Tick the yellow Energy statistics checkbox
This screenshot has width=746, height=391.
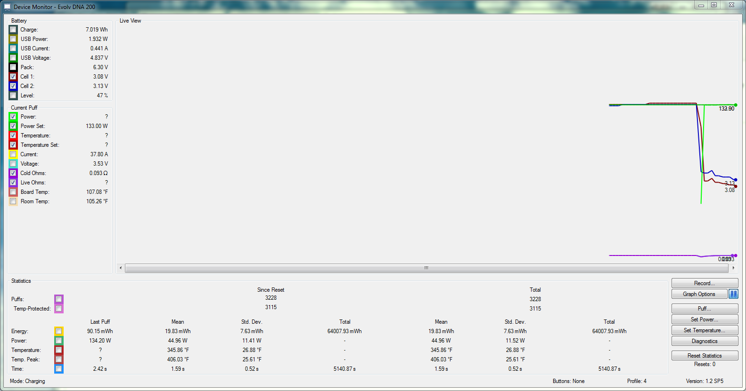point(59,331)
